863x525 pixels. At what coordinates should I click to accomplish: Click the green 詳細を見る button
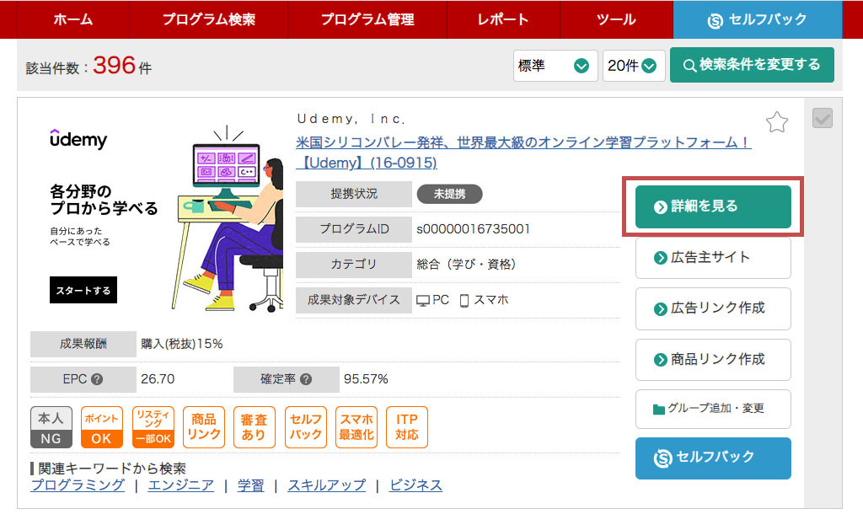713,206
